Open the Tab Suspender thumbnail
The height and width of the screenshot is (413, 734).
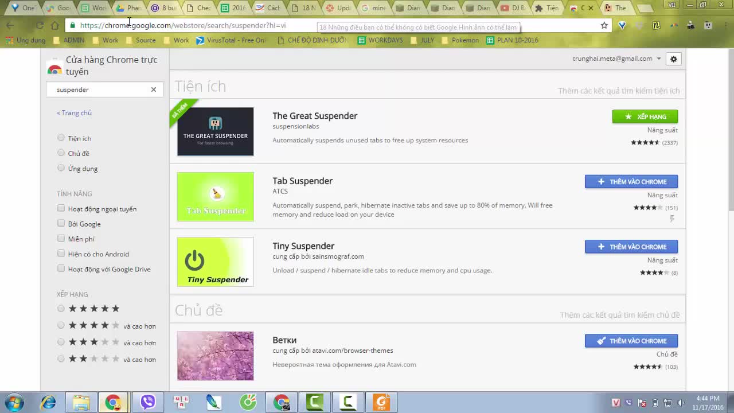215,197
